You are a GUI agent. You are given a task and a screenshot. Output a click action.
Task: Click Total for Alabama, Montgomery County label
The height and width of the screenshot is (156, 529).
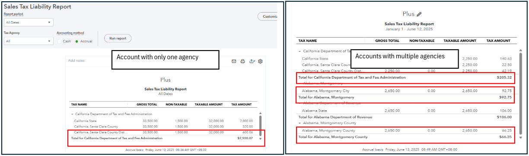click(333, 137)
